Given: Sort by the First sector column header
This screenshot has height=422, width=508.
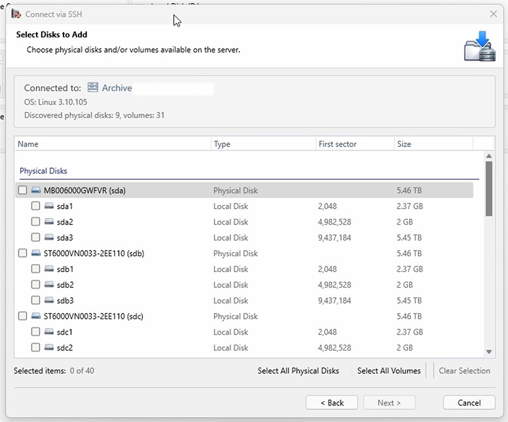Looking at the screenshot, I should [x=355, y=144].
